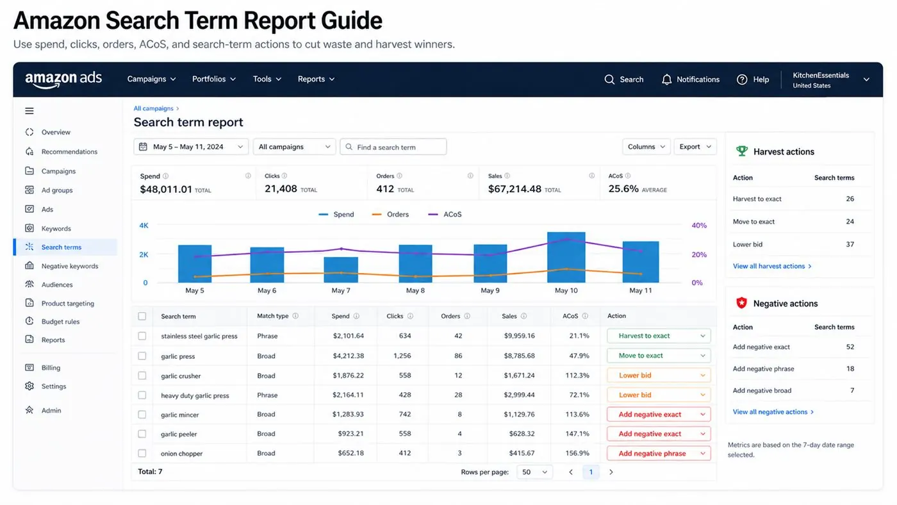897x505 pixels.
Task: Click the Billing sidebar icon
Action: click(x=29, y=368)
